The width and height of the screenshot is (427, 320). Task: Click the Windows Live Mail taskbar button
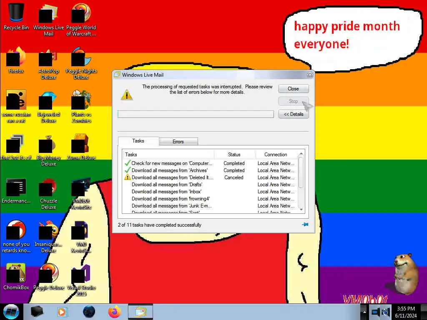141,312
